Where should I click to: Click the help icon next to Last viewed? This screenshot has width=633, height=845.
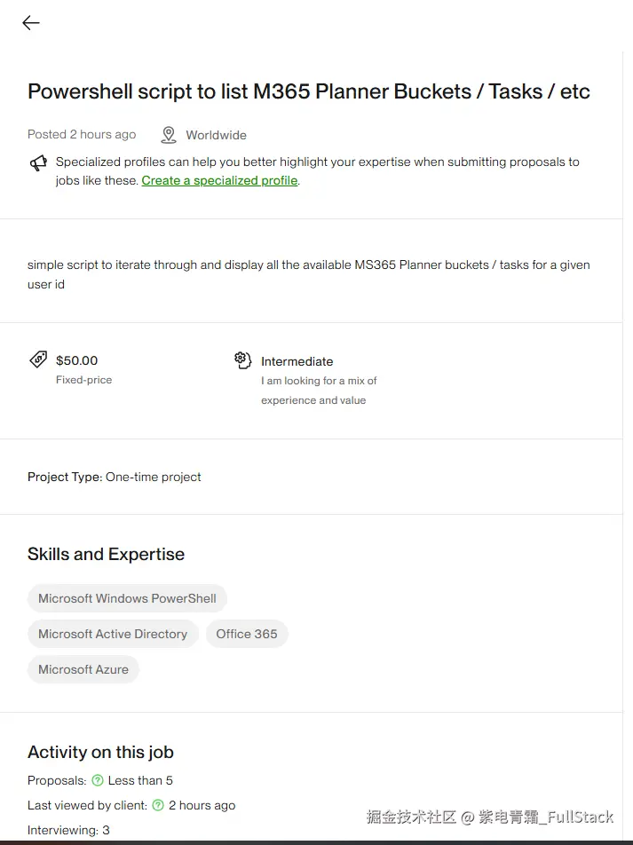pyautogui.click(x=158, y=805)
